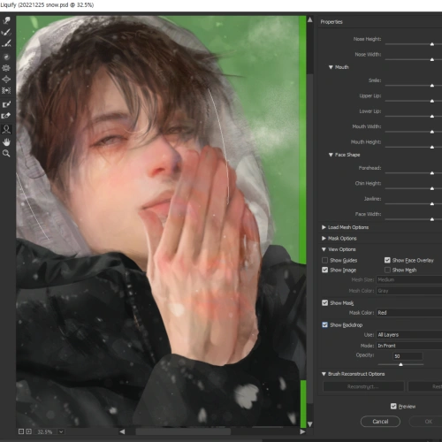Select the Smooth tool
Image resolution: width=442 pixels, height=442 pixels.
(6, 43)
